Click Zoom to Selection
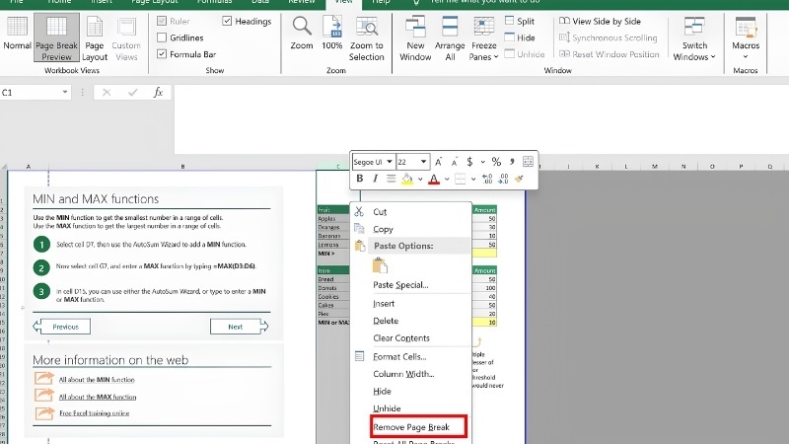 (x=366, y=37)
